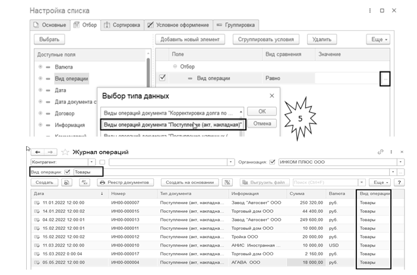Add Журнал операций to favorites with the star
The image size is (417, 275).
[x=65, y=152]
